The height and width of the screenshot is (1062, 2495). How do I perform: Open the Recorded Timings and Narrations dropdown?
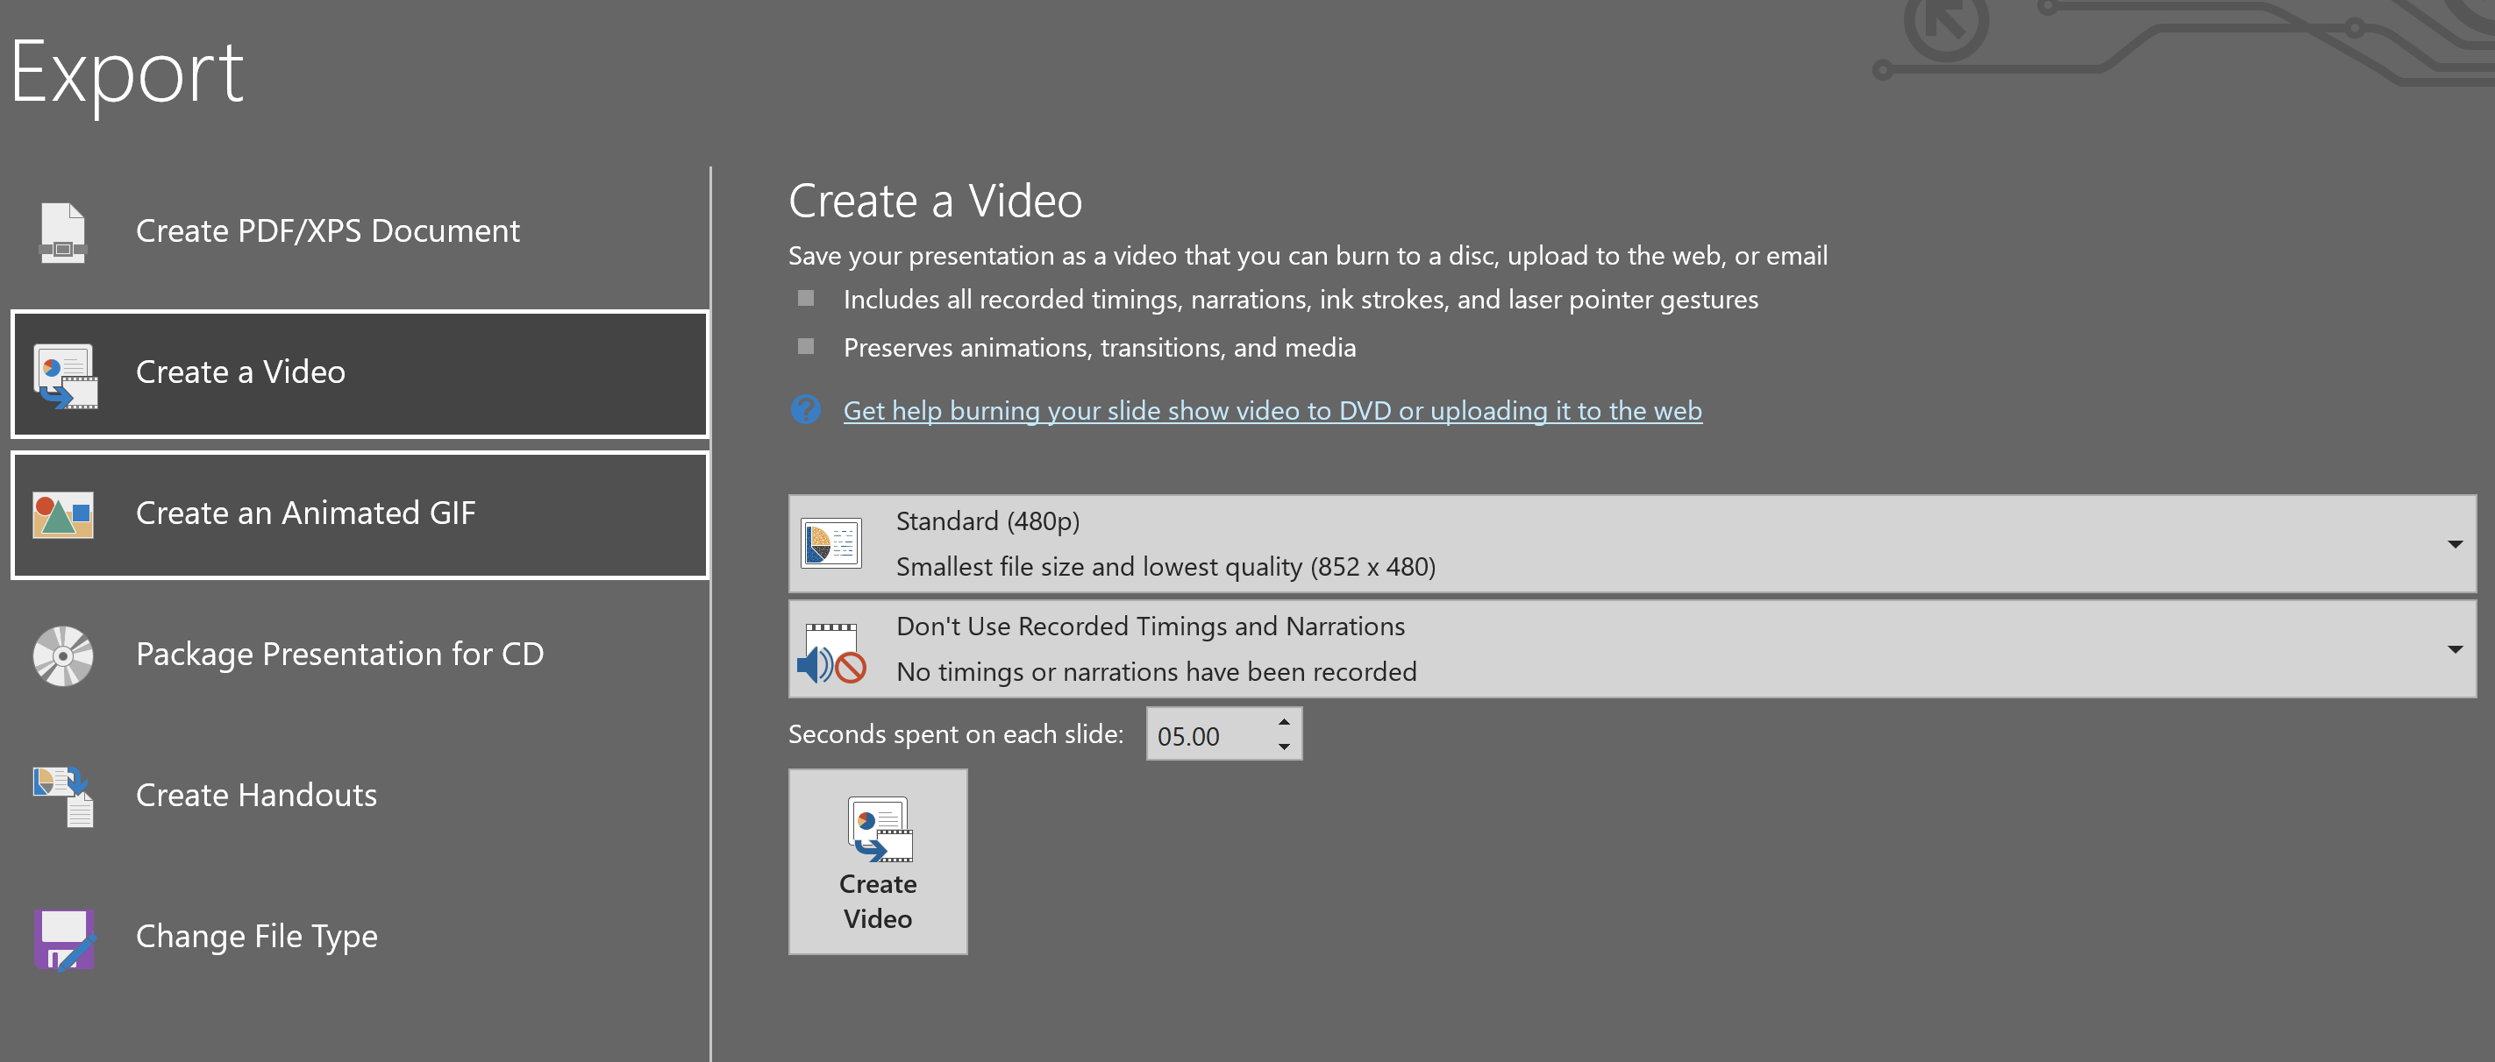[x=1632, y=648]
